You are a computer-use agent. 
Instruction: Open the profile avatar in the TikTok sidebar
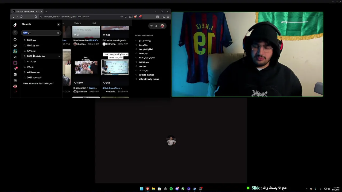(15, 86)
